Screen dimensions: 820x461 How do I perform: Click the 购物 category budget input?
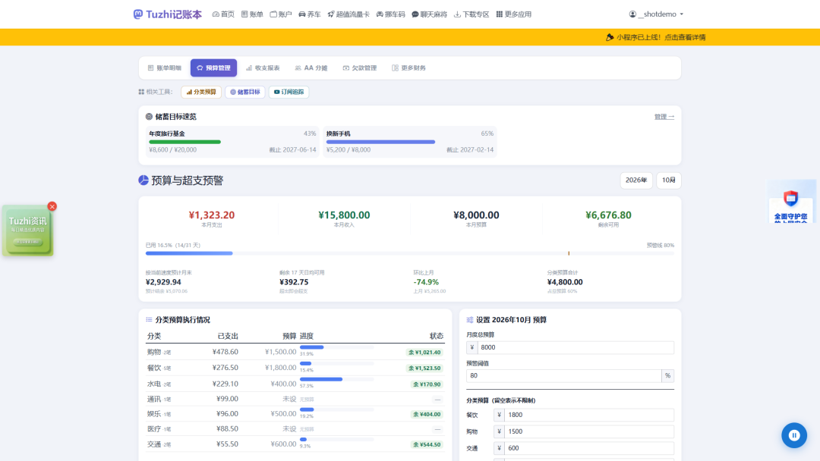tap(589, 431)
